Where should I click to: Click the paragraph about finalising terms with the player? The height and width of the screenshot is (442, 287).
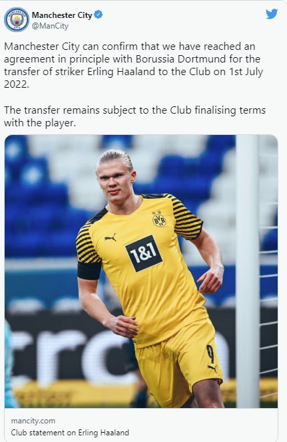(135, 116)
